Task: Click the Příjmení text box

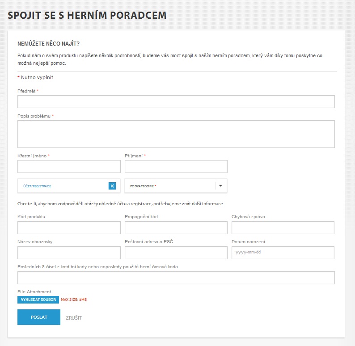Action: click(x=176, y=167)
